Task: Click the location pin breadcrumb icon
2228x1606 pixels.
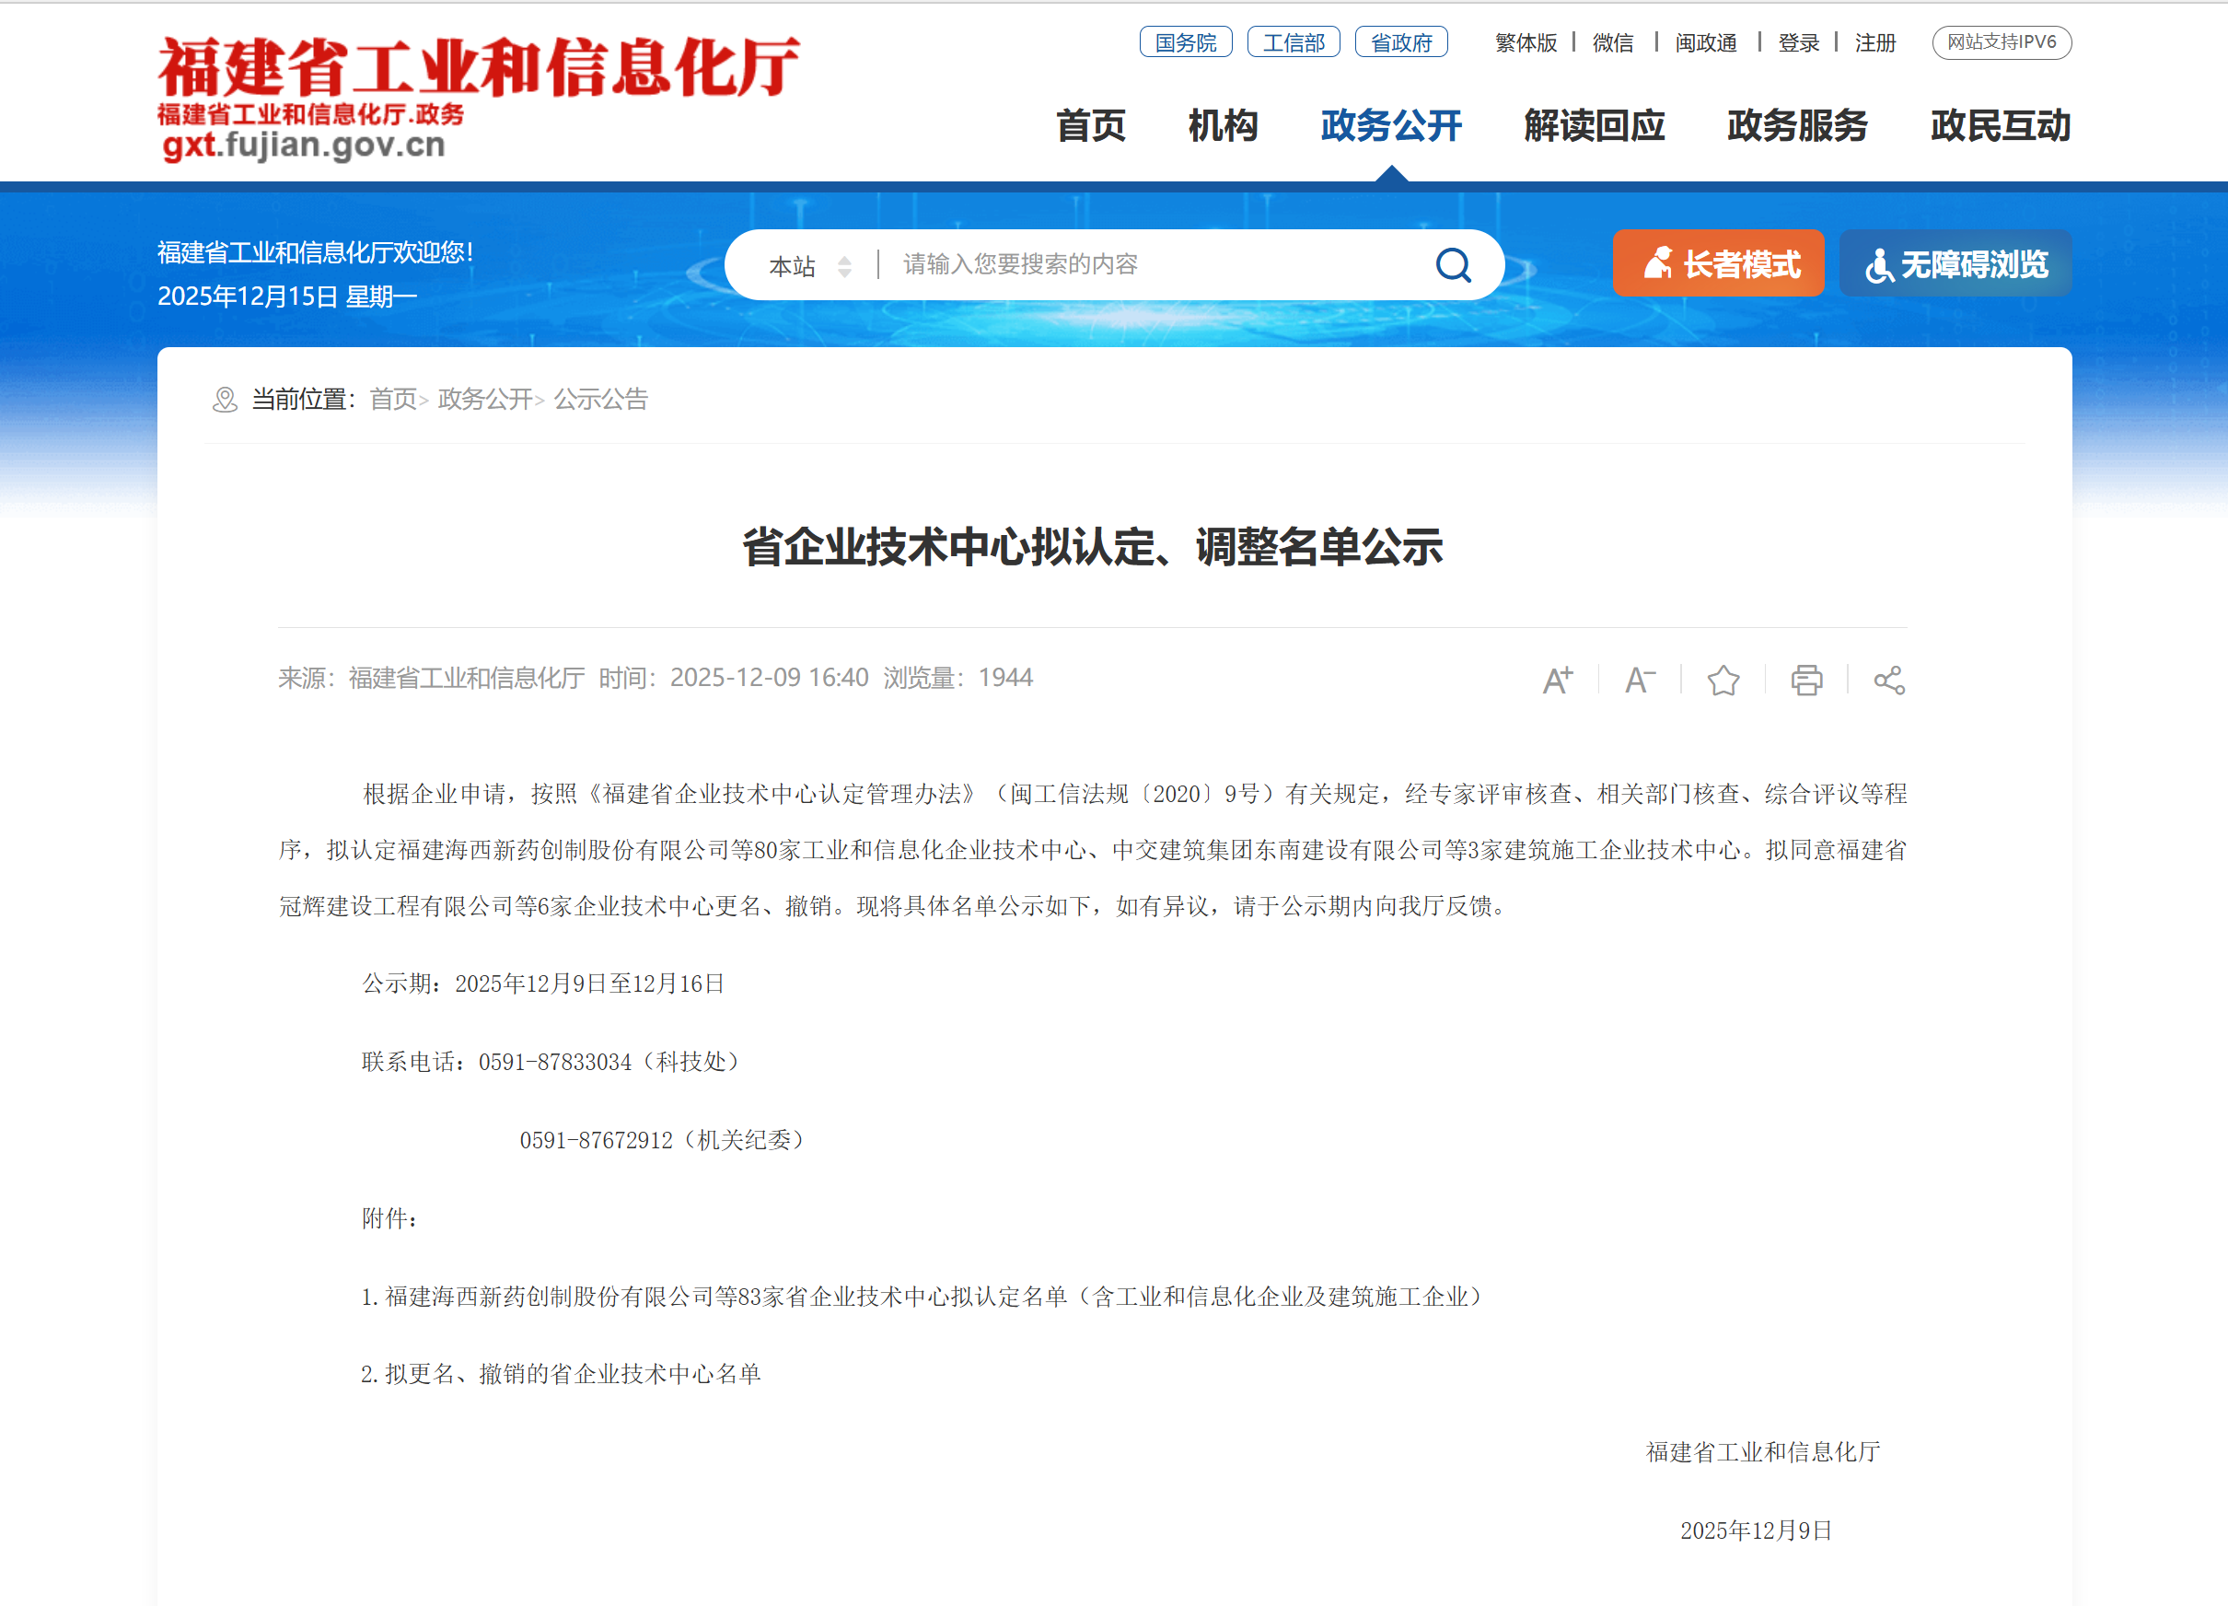Action: point(225,400)
